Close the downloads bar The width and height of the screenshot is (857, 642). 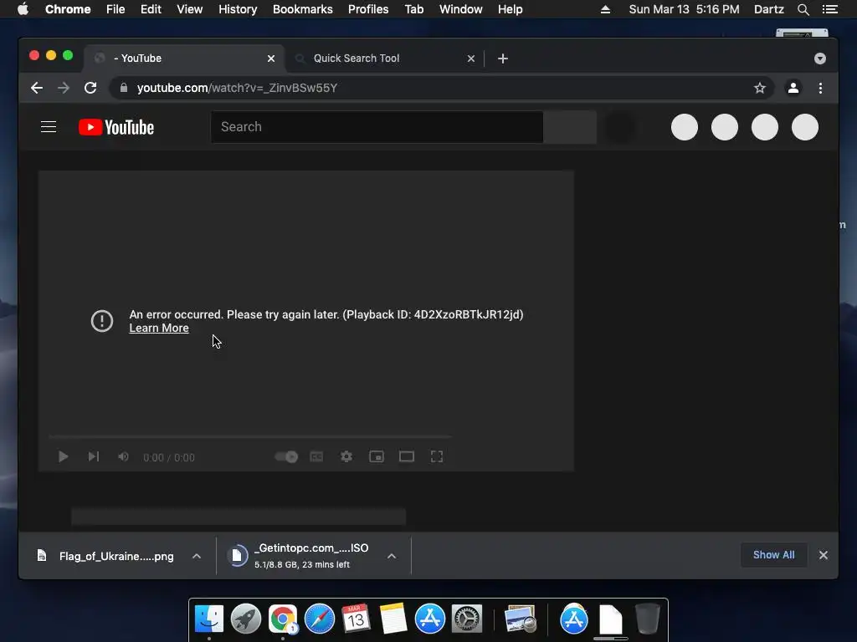click(x=824, y=555)
